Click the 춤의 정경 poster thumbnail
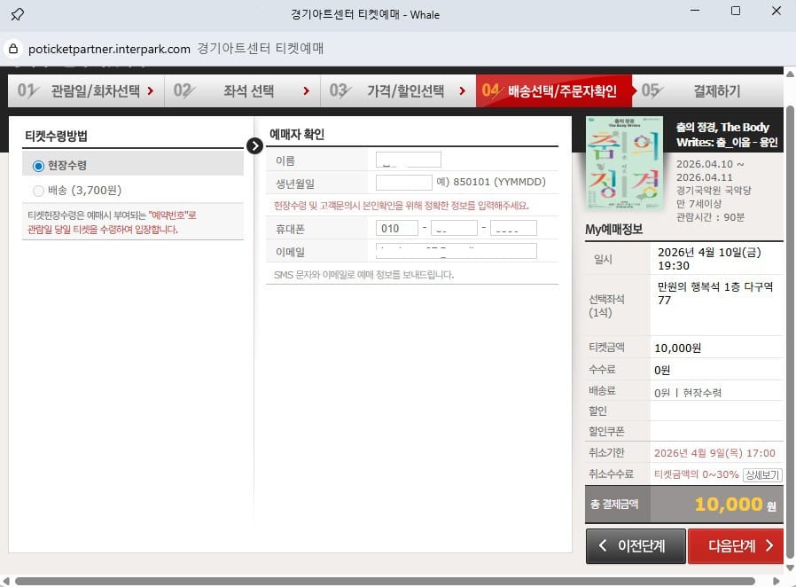Viewport: 796px width, 587px height. pos(624,163)
